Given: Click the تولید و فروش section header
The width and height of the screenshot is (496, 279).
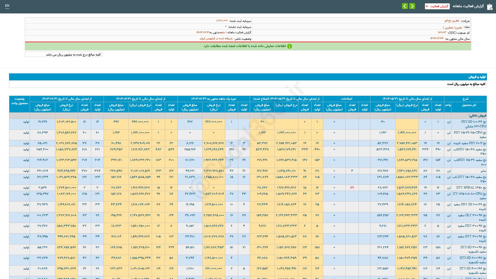Looking at the screenshot, I should click(477, 77).
